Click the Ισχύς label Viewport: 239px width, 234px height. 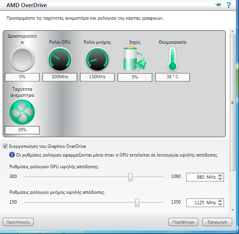click(x=135, y=42)
